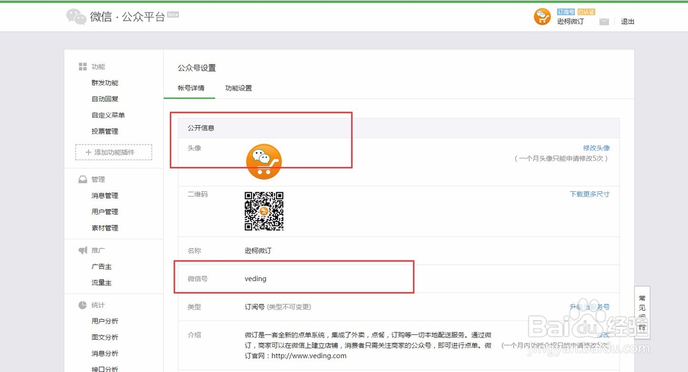This screenshot has width=688, height=372.
Task: Click the 功能 grid icon in the sidebar
Action: 83,67
